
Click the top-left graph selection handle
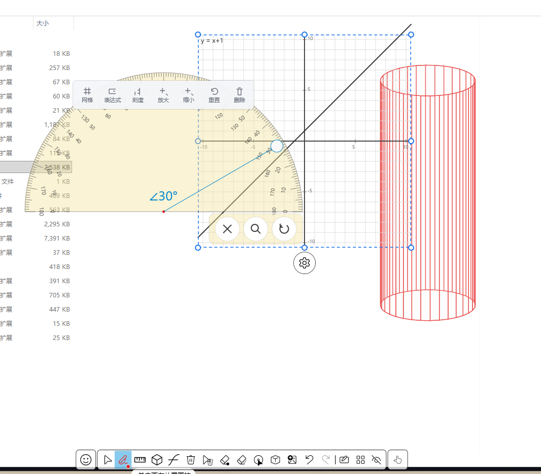click(198, 35)
